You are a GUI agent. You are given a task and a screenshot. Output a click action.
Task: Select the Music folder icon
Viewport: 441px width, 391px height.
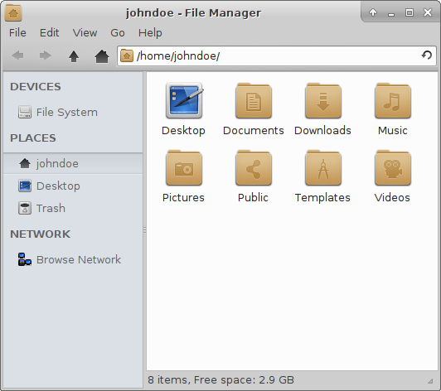click(x=393, y=101)
